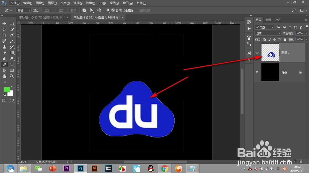Select the Blur tool
Image resolution: width=309 pixels, height=173 pixels.
(4, 59)
